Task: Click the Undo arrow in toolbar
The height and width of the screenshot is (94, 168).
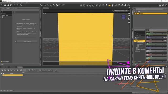Action: coord(21,5)
